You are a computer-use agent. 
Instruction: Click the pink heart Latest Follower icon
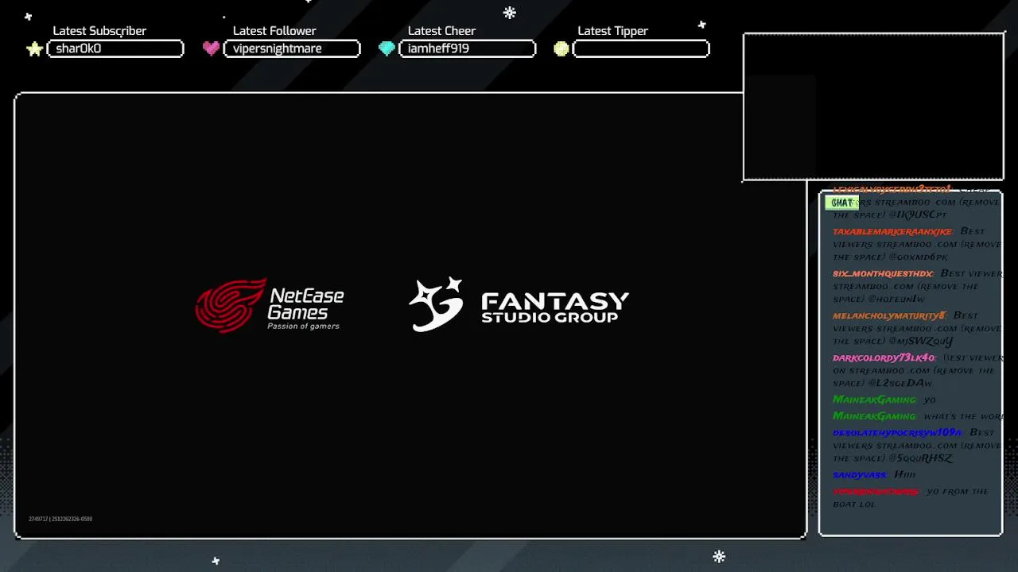click(x=211, y=48)
